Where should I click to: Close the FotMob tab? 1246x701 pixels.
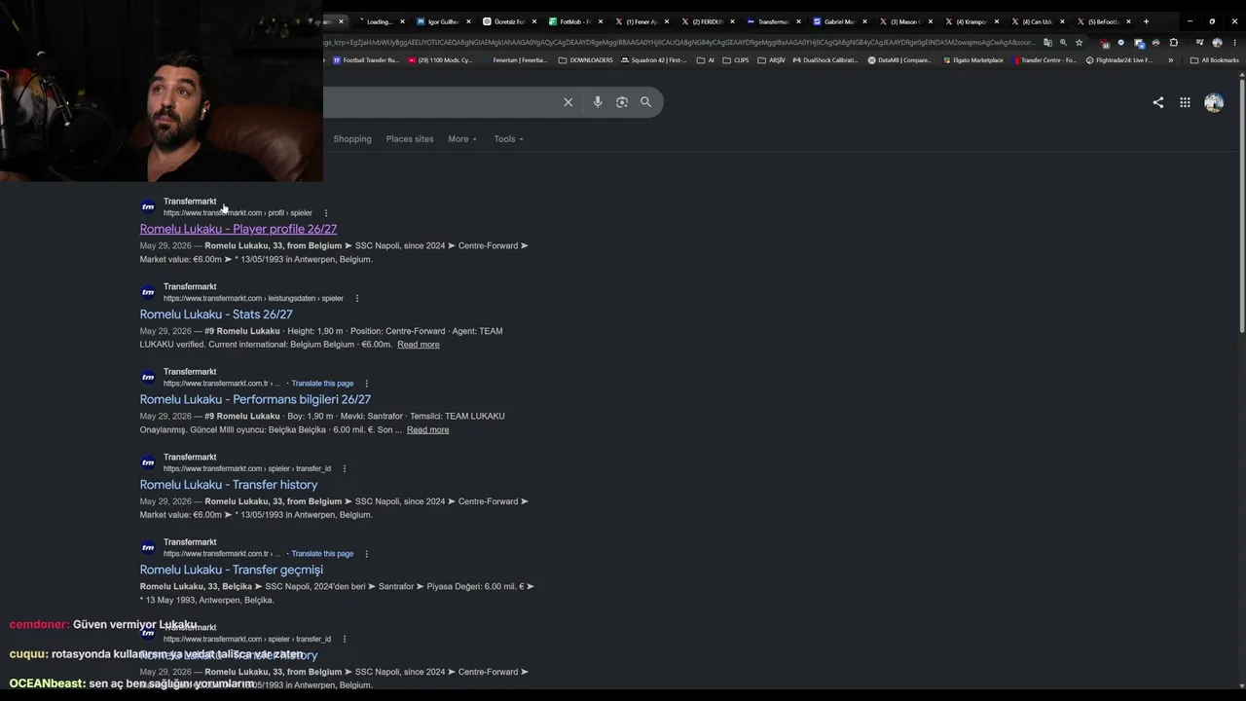(x=601, y=21)
